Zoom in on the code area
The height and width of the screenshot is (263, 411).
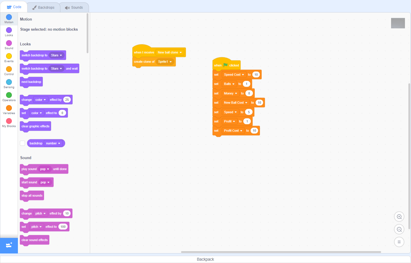point(399,217)
